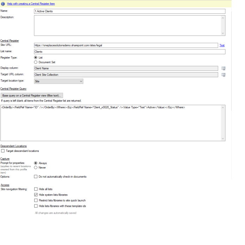The height and width of the screenshot is (245, 245).
Task: Open column picker beside Display column
Action: [x=223, y=68]
